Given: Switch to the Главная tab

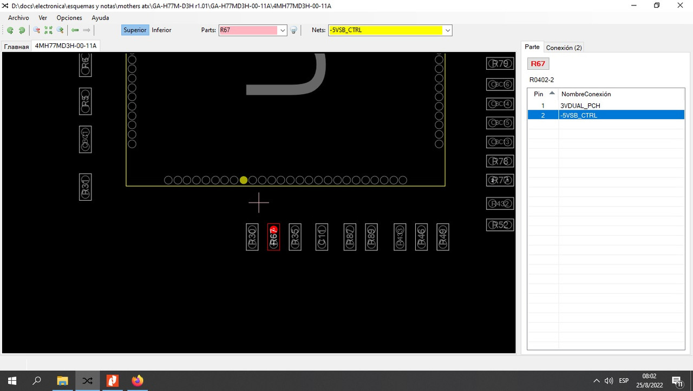Looking at the screenshot, I should tap(16, 47).
